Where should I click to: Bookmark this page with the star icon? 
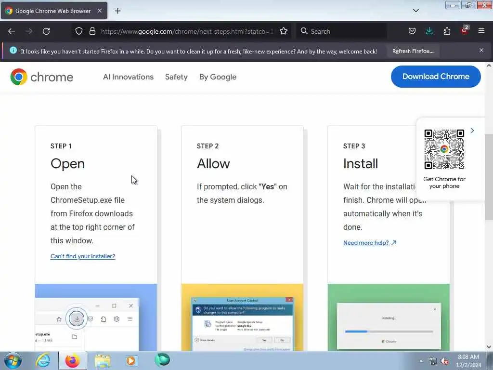point(284,31)
